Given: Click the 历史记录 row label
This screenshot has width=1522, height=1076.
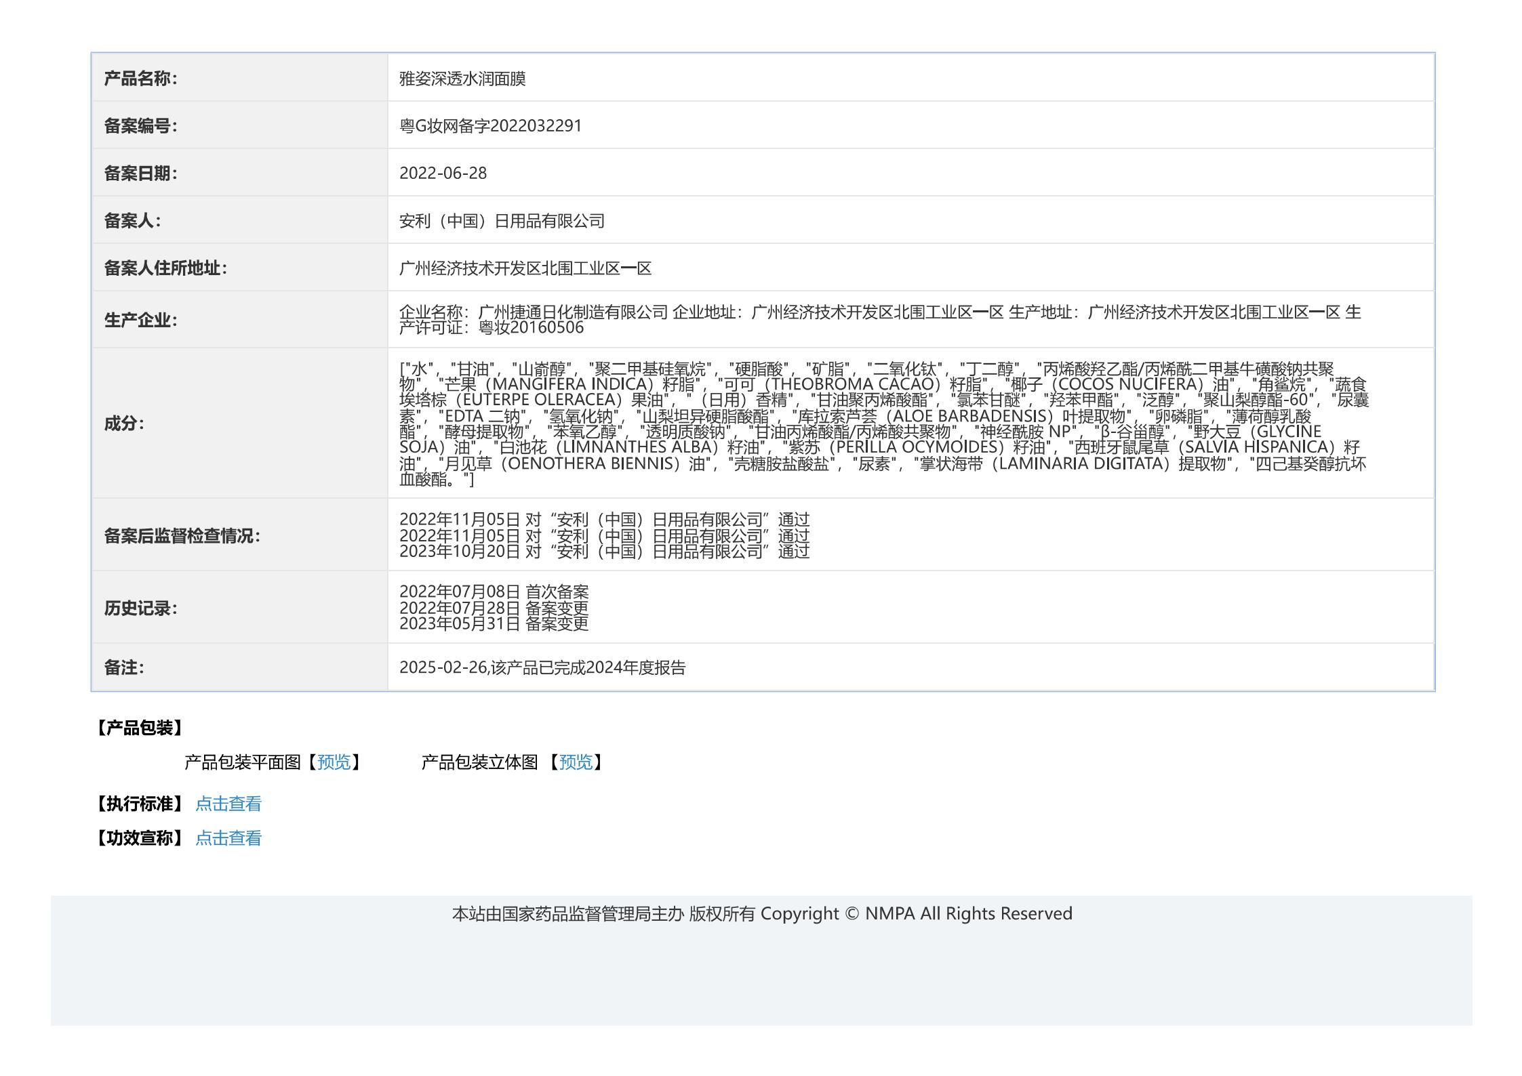Looking at the screenshot, I should (140, 608).
